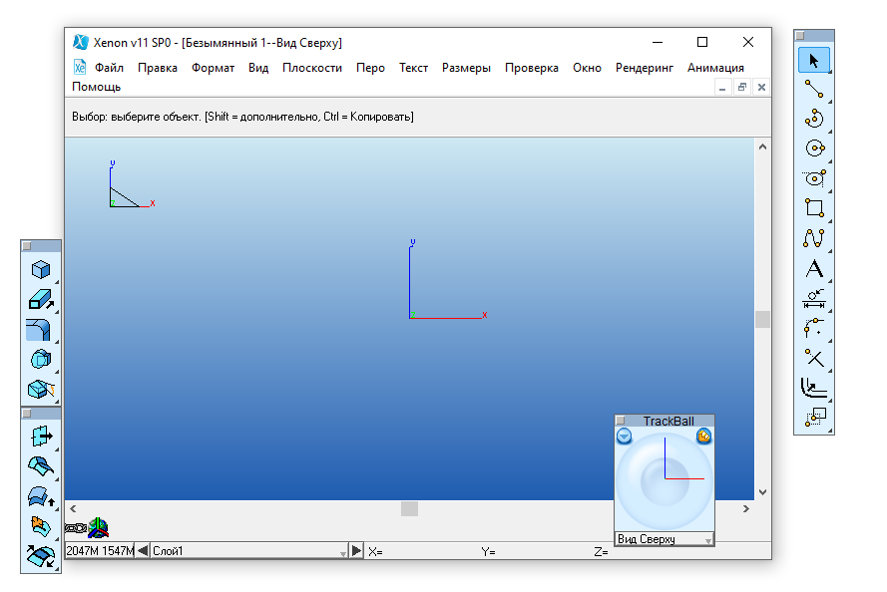887x592 pixels.
Task: Open the Текст menu
Action: (x=413, y=68)
